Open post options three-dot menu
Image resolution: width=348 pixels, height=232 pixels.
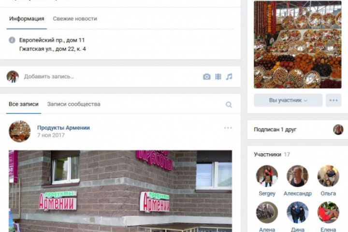[228, 128]
